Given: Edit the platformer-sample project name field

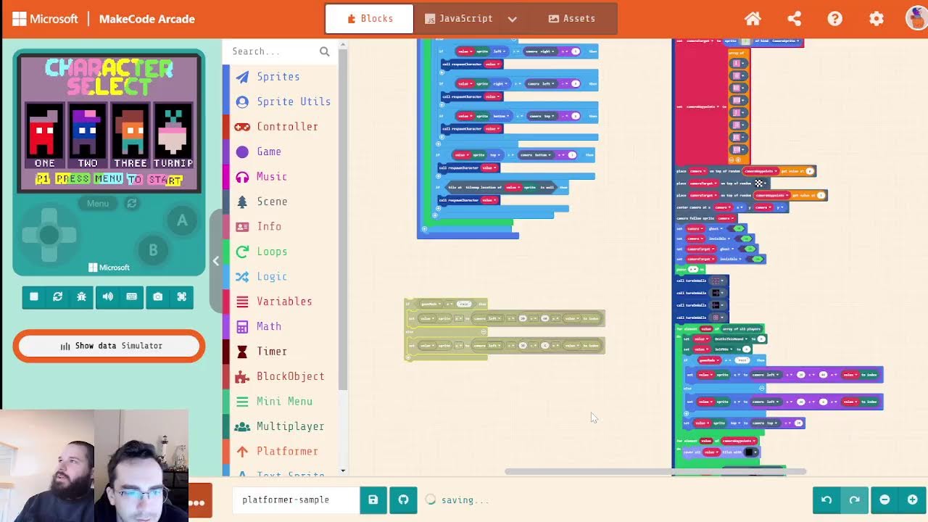Looking at the screenshot, I should (297, 500).
